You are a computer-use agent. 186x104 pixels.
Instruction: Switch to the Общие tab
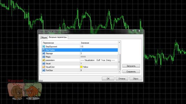44,37
